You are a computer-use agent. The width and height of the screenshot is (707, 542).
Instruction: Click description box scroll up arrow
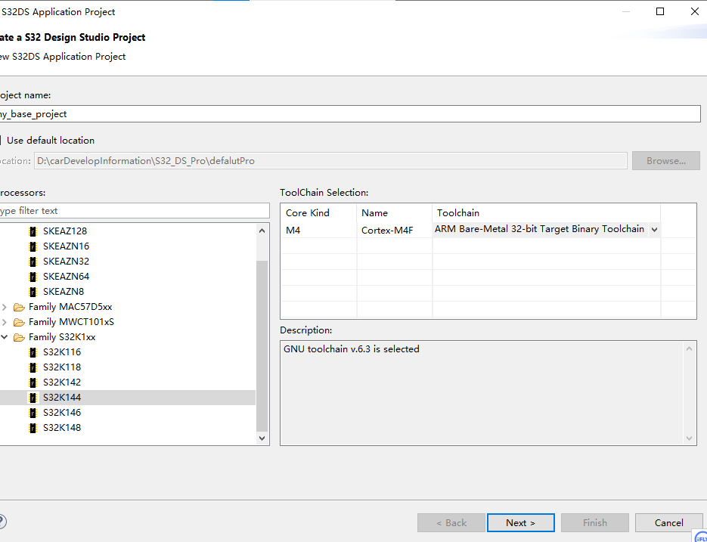pyautogui.click(x=689, y=348)
